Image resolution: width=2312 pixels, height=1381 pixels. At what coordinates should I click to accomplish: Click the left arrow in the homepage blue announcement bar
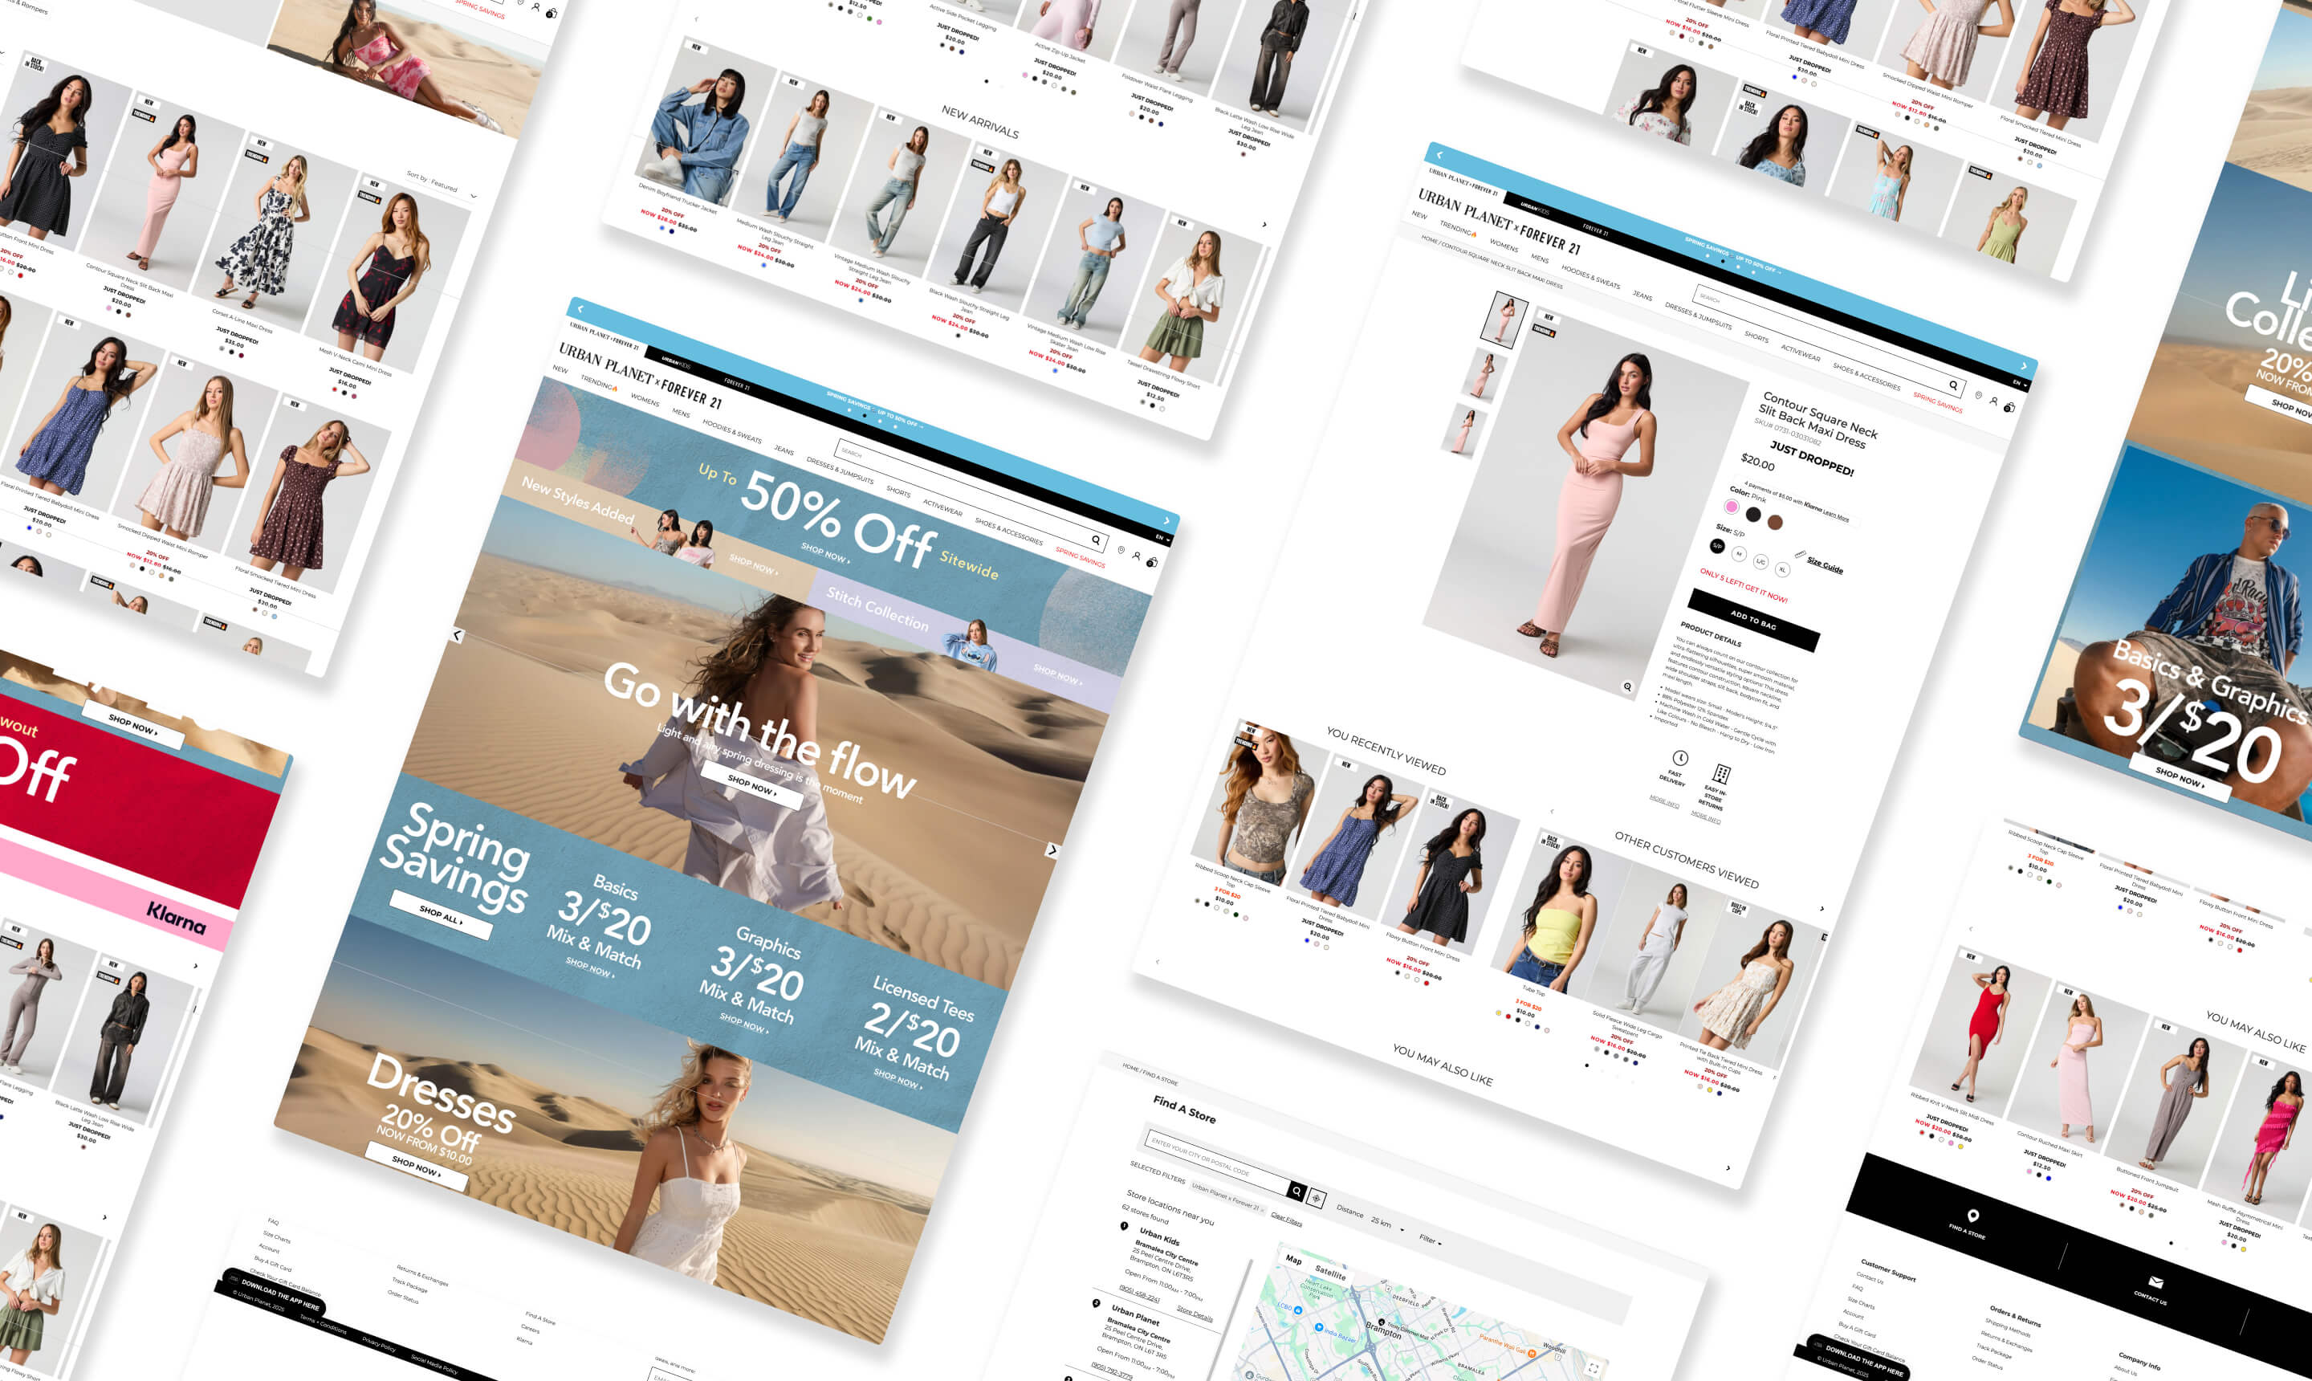pyautogui.click(x=580, y=309)
